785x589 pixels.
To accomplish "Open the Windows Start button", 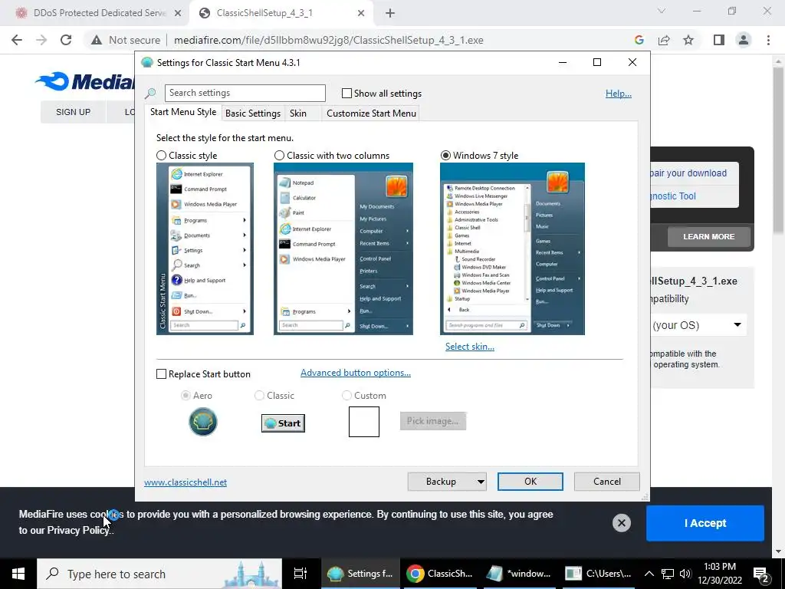I will pyautogui.click(x=18, y=574).
